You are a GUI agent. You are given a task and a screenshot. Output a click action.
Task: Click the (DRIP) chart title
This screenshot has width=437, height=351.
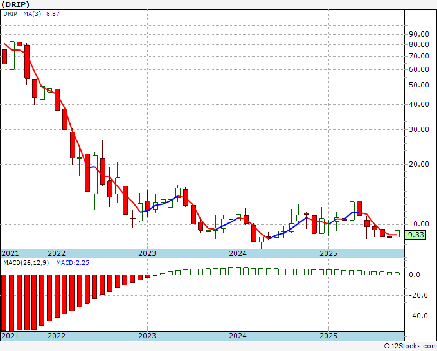15,4
